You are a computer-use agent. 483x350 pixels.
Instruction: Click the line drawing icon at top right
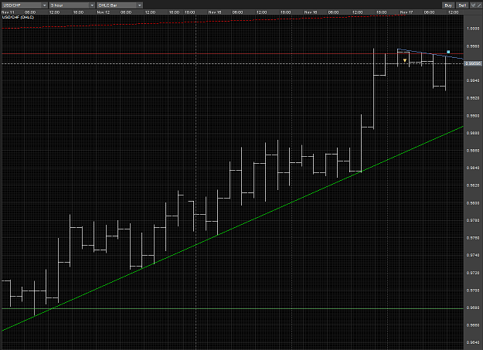click(x=478, y=5)
